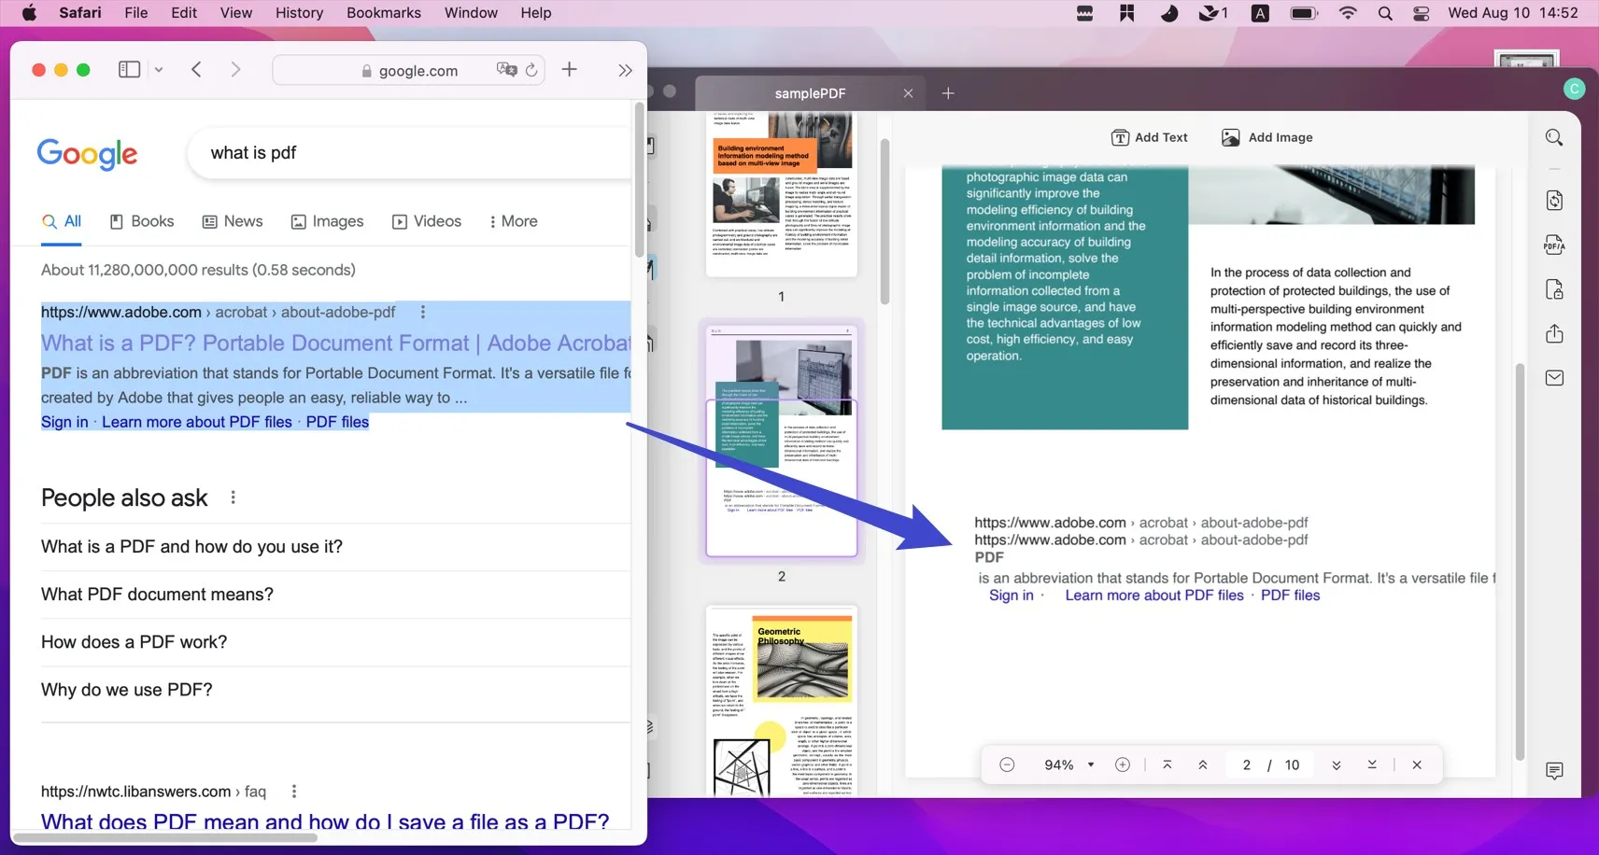Open the Adobe Acrobat result title
Image resolution: width=1599 pixels, height=855 pixels.
(x=336, y=343)
